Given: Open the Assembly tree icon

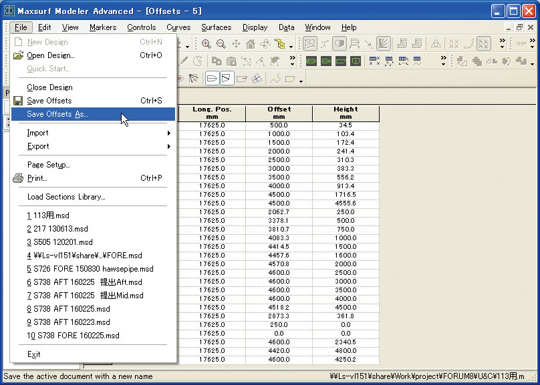Looking at the screenshot, I should [280, 44].
